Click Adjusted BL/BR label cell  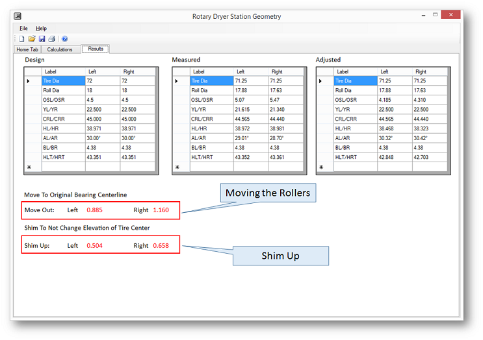[356, 147]
